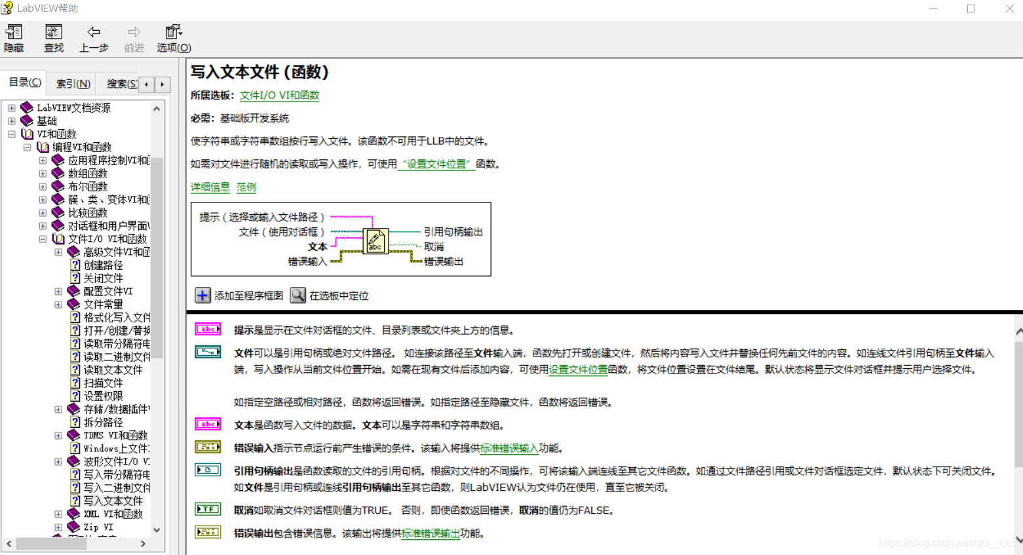Expand the 高级文件VI tree node
This screenshot has width=1023, height=555.
(58, 252)
